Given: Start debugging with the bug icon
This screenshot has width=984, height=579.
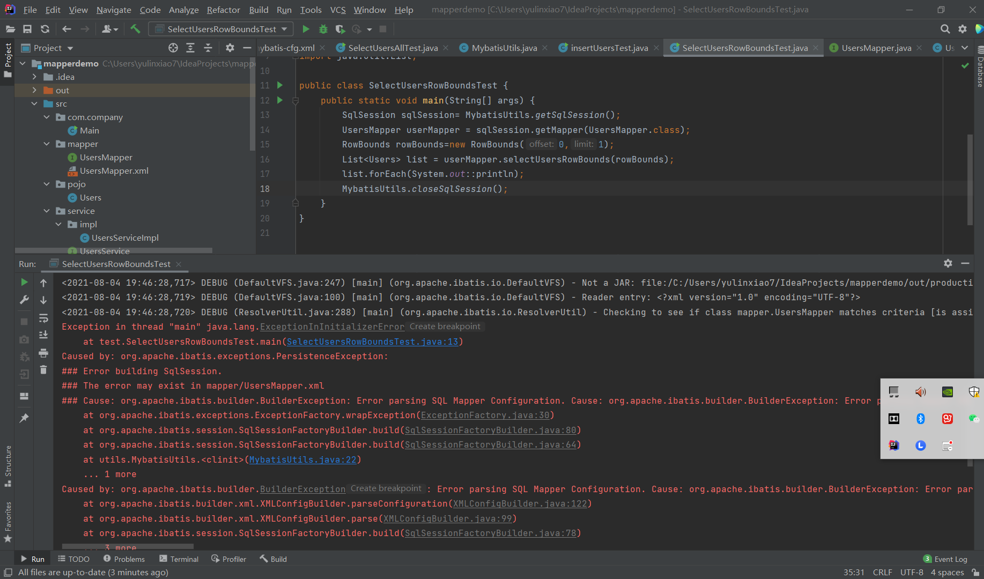Looking at the screenshot, I should coord(323,29).
